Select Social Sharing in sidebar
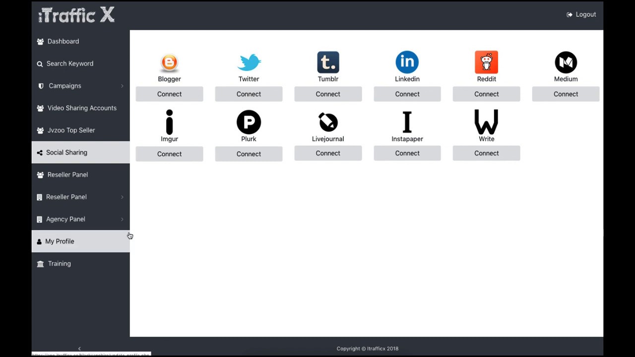 click(x=80, y=152)
